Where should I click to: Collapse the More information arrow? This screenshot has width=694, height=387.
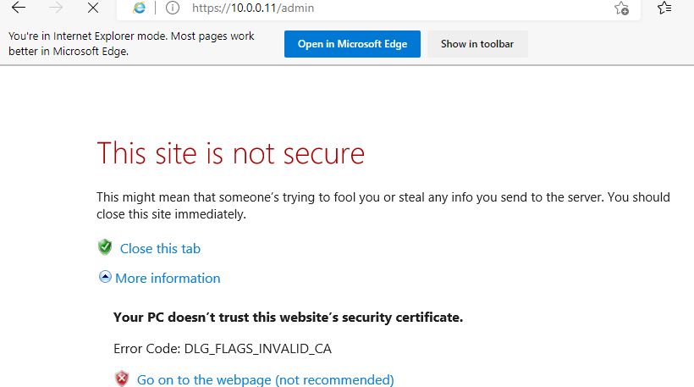(105, 277)
